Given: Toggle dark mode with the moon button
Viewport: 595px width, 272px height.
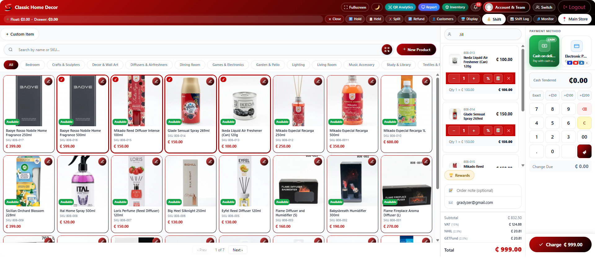Looking at the screenshot, I should [x=377, y=7].
